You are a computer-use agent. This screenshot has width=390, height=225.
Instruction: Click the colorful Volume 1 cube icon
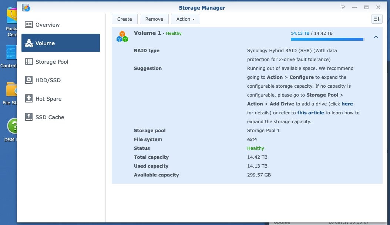click(122, 36)
